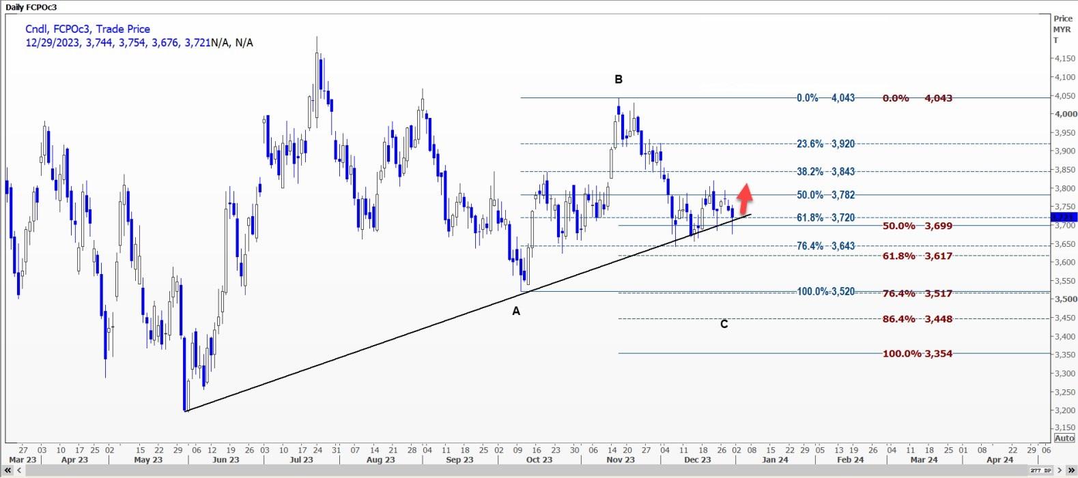Click the red 50.0% 3,699 projection label
The image size is (1078, 478).
coord(917,226)
